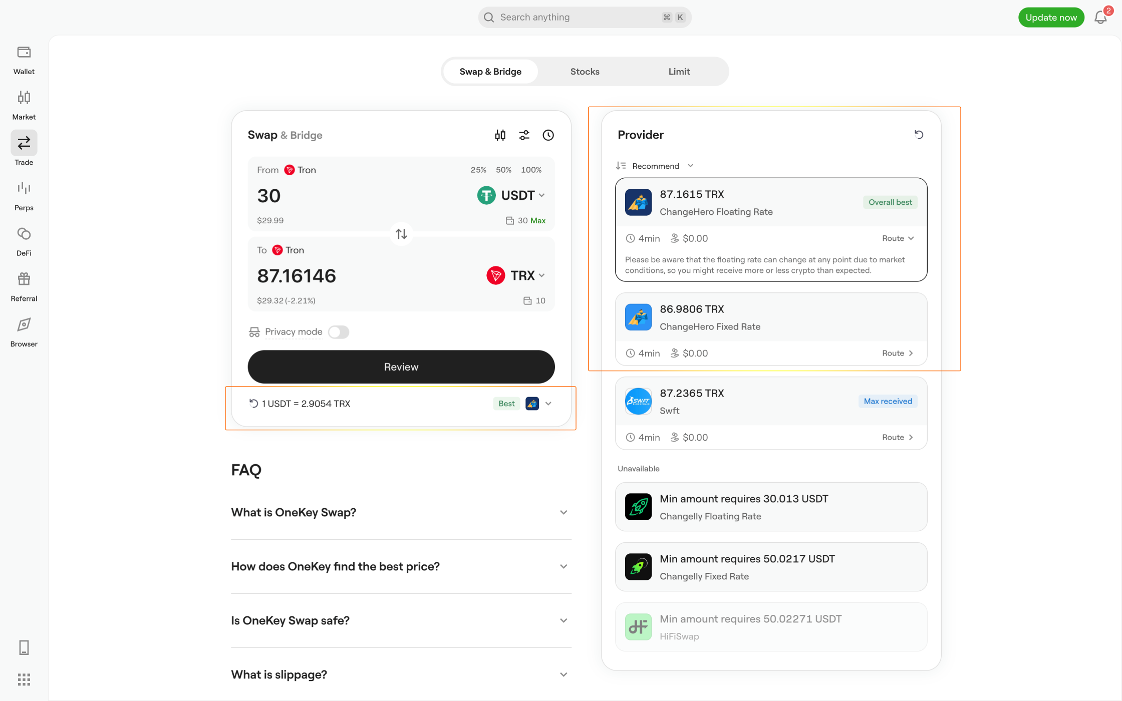Open swap settings sliders icon
Screen dimensions: 1122x701
tap(524, 135)
